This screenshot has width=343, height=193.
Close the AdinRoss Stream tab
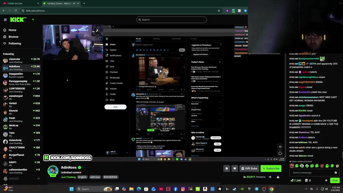[78, 3]
